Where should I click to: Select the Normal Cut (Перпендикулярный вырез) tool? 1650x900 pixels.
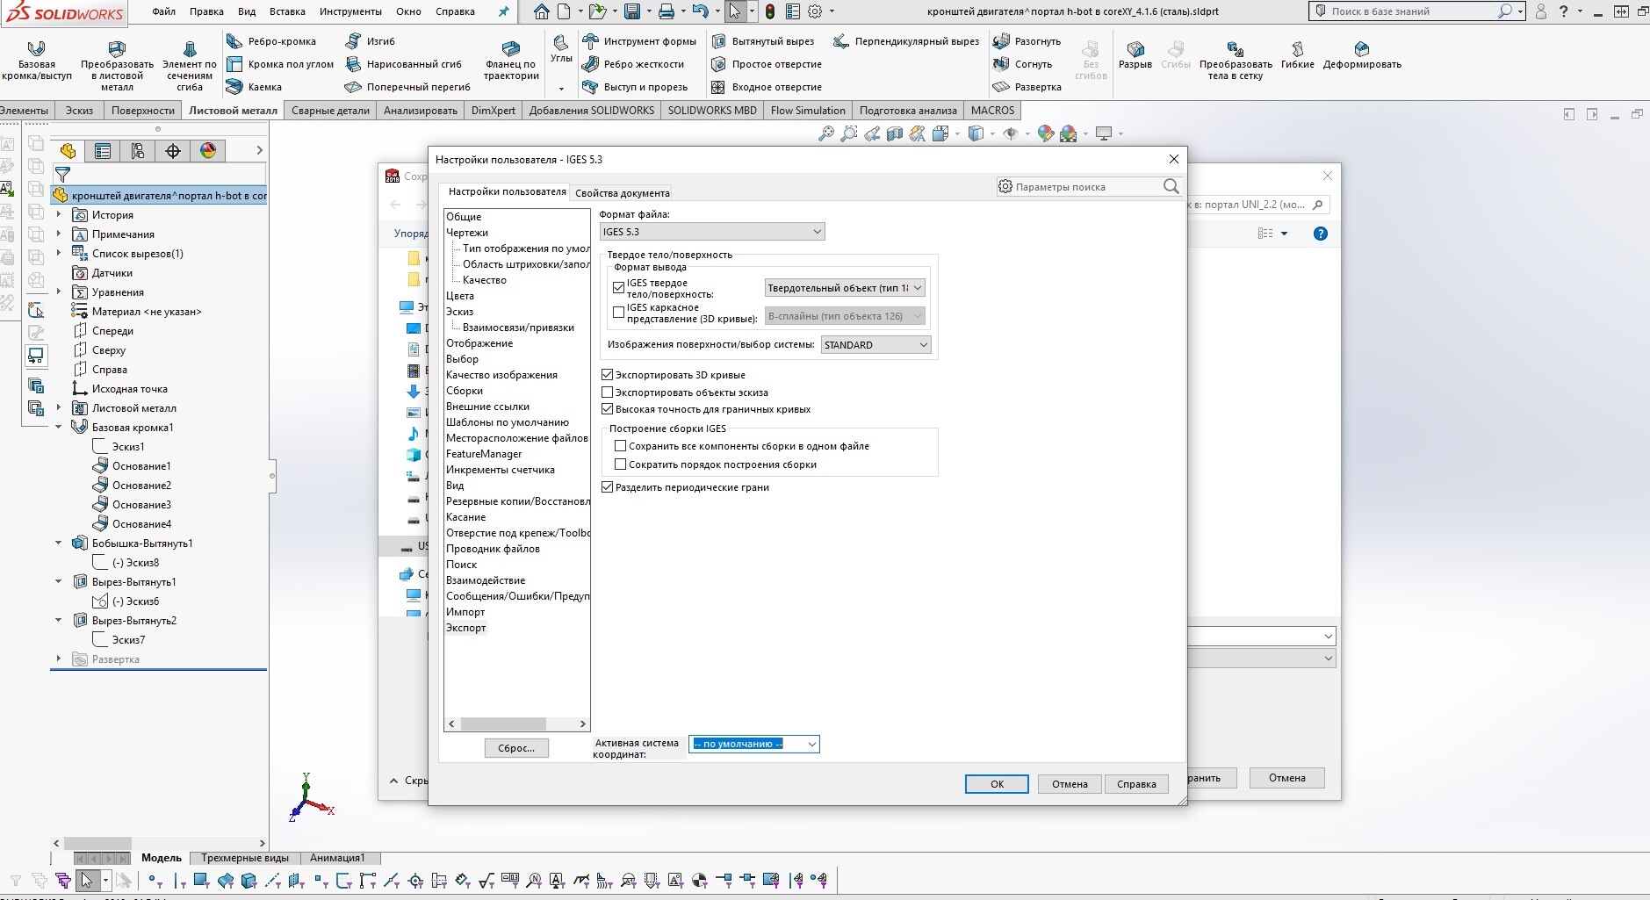pos(906,41)
